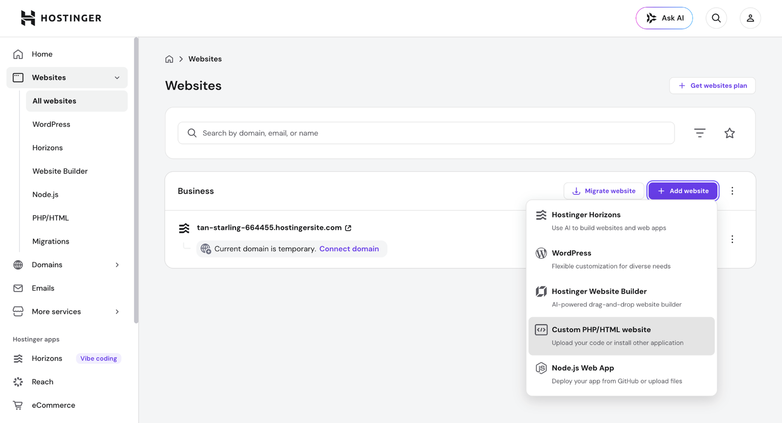Click the Migrate website button
Image resolution: width=782 pixels, height=423 pixels.
(x=604, y=191)
